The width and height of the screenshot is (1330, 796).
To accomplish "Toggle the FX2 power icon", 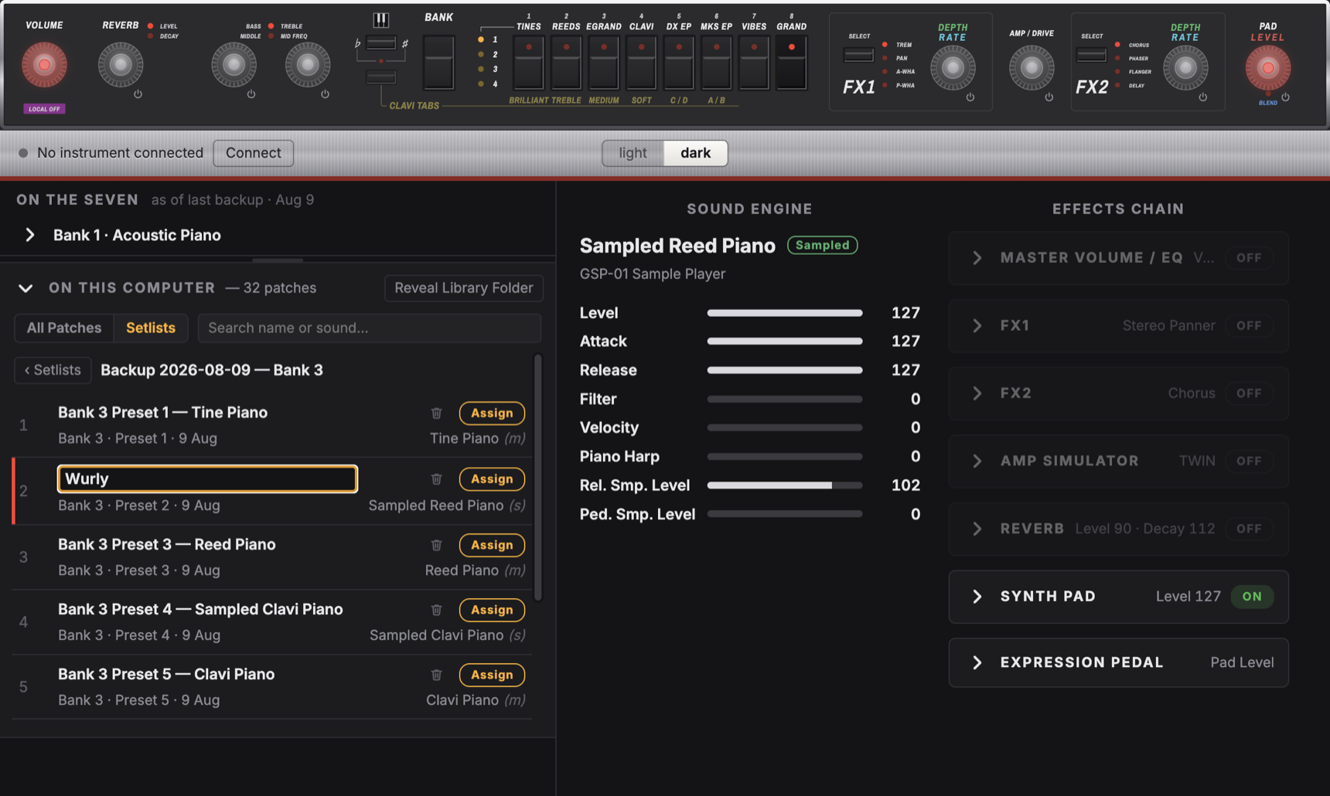I will 1202,97.
